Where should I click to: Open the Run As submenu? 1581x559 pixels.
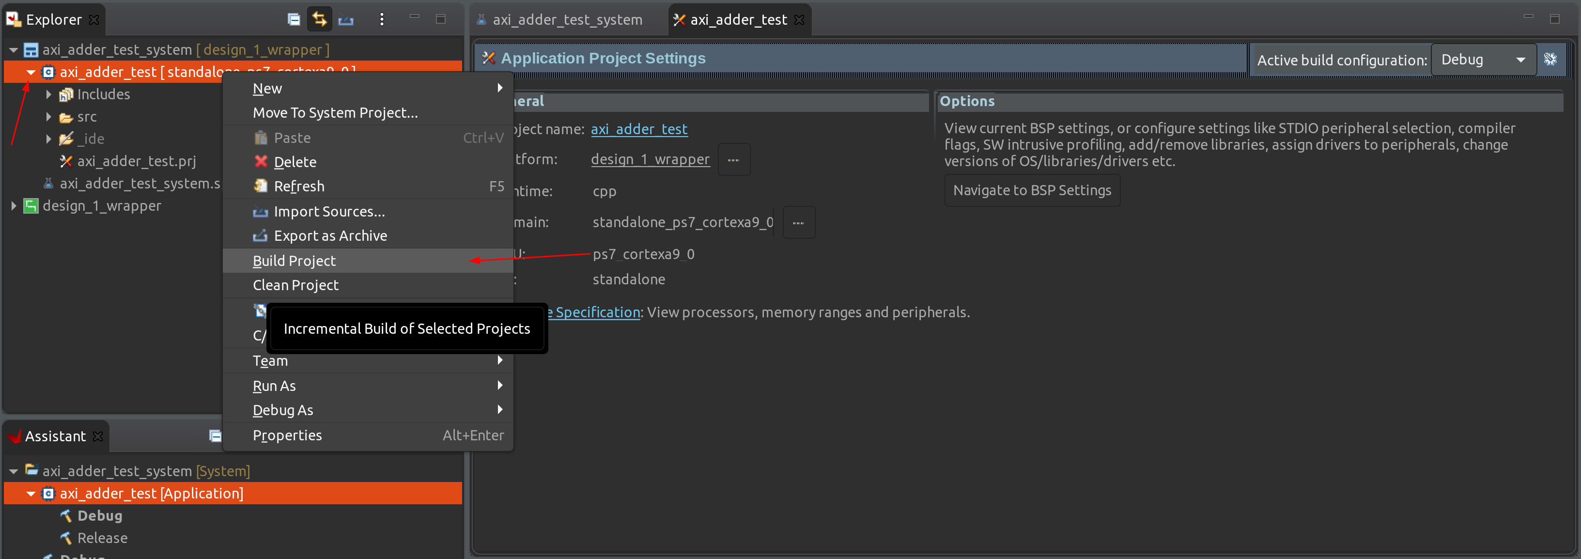point(274,386)
